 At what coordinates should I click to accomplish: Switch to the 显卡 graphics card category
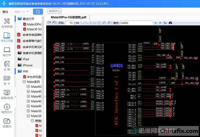(7, 80)
